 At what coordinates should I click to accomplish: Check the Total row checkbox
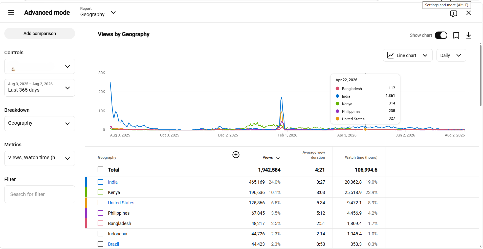(100, 170)
